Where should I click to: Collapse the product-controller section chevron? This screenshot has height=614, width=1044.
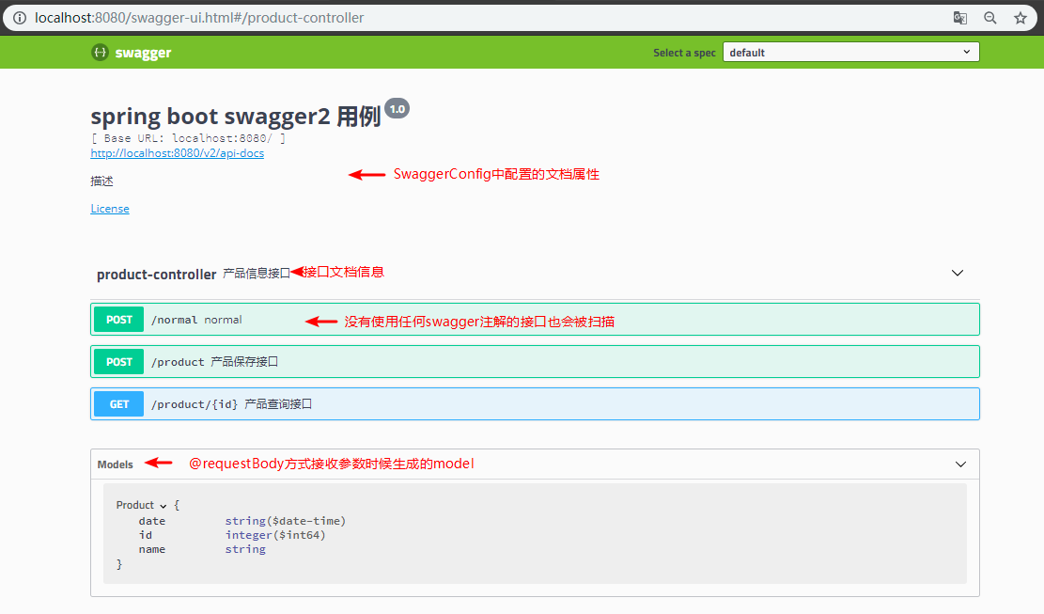[x=958, y=274]
